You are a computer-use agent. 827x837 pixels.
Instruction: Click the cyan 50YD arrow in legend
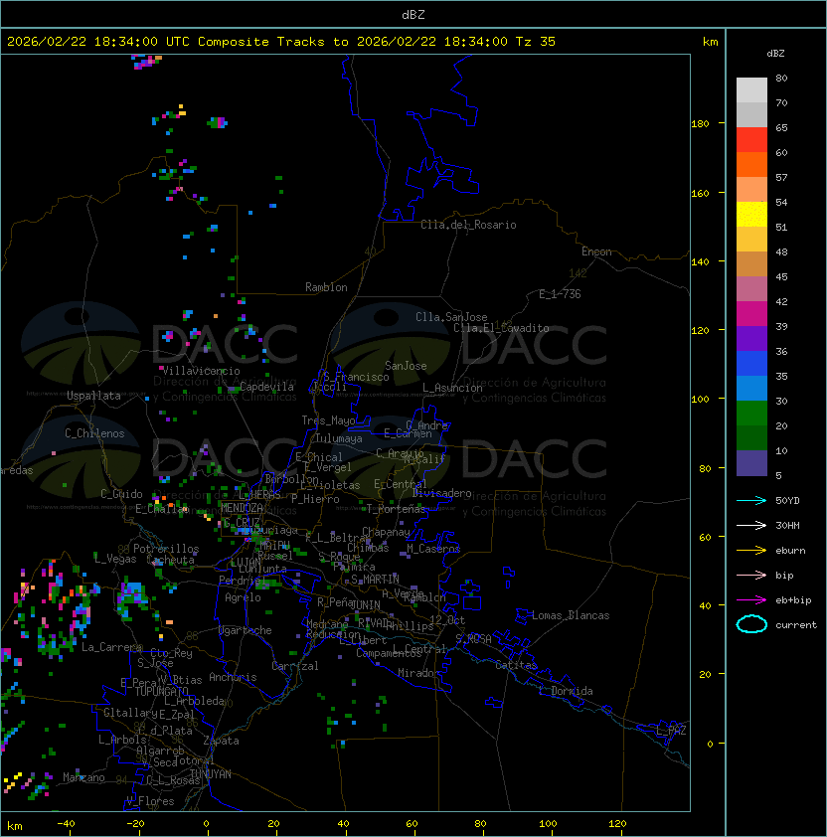(751, 500)
